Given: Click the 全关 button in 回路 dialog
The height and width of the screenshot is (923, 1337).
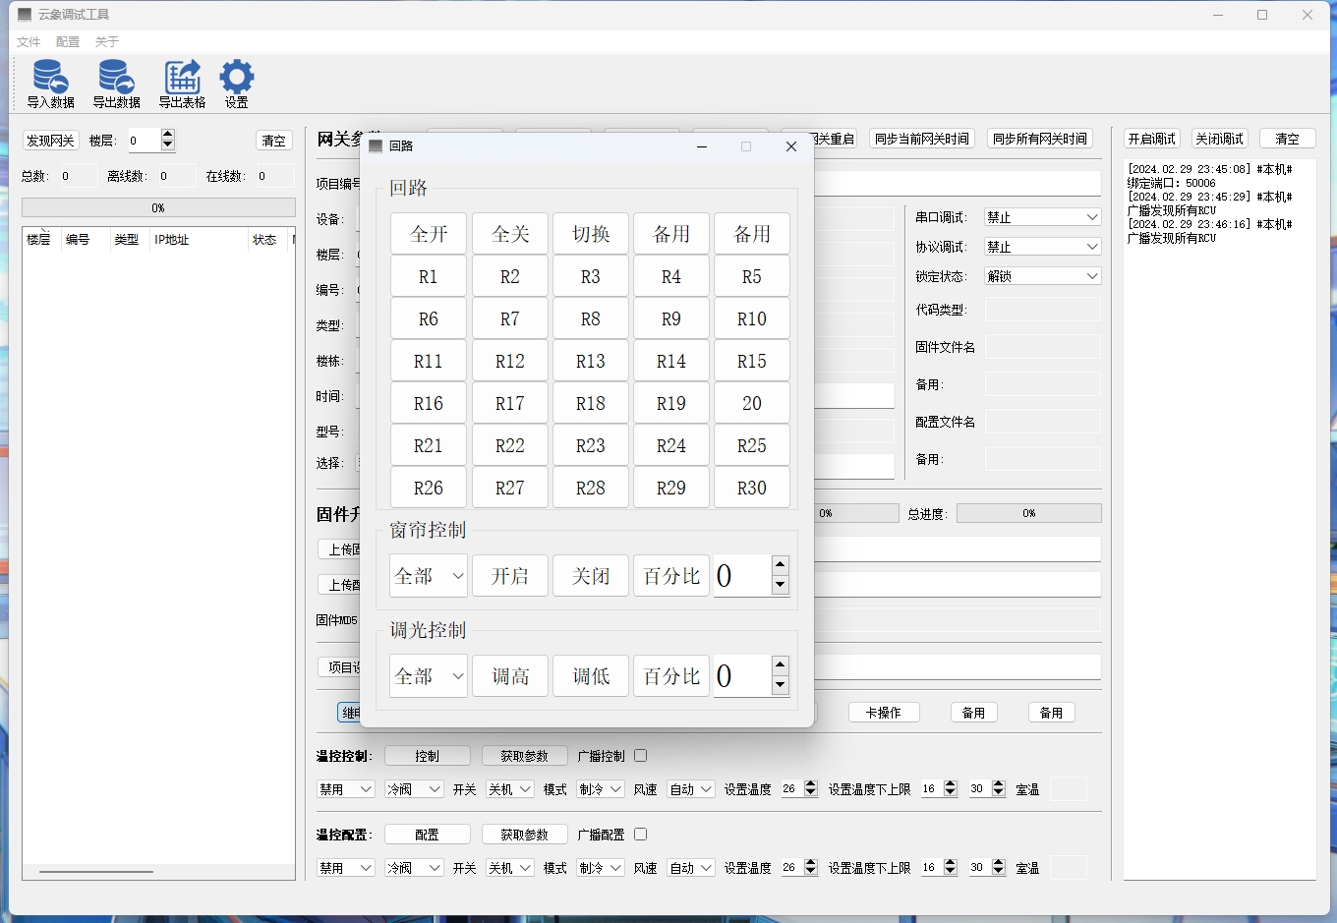Looking at the screenshot, I should 510,234.
